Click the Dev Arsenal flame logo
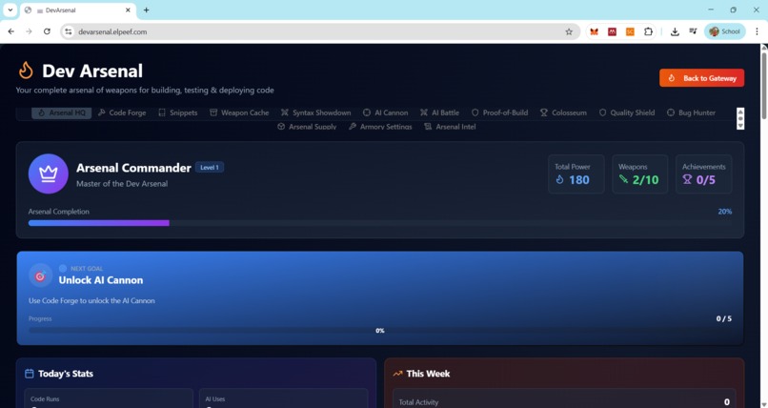 pos(26,71)
